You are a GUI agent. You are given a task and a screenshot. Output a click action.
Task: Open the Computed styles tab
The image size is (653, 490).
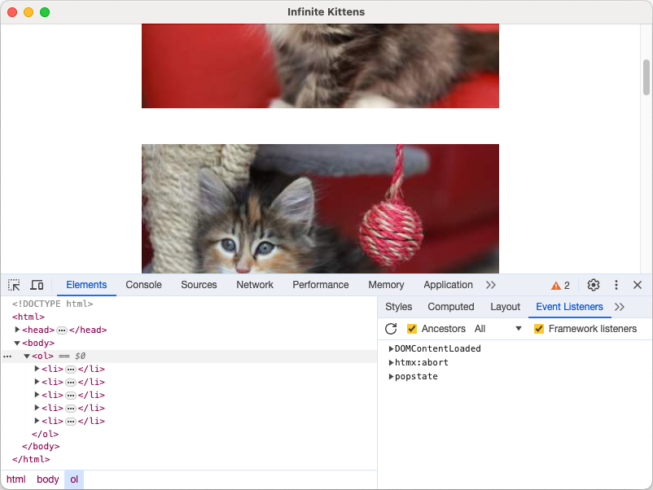pyautogui.click(x=451, y=307)
